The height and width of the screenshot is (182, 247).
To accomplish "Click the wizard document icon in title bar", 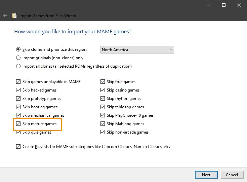I will tap(14, 15).
